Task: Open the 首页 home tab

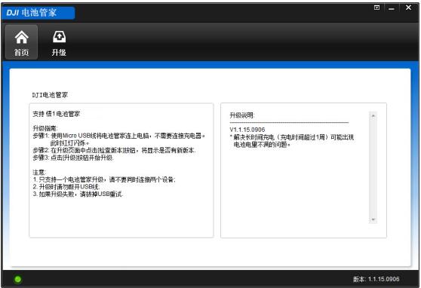Action: (x=21, y=42)
